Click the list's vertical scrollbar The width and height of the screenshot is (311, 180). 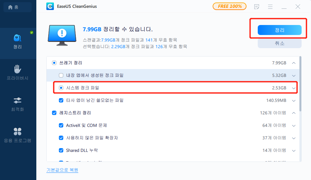click(300, 84)
